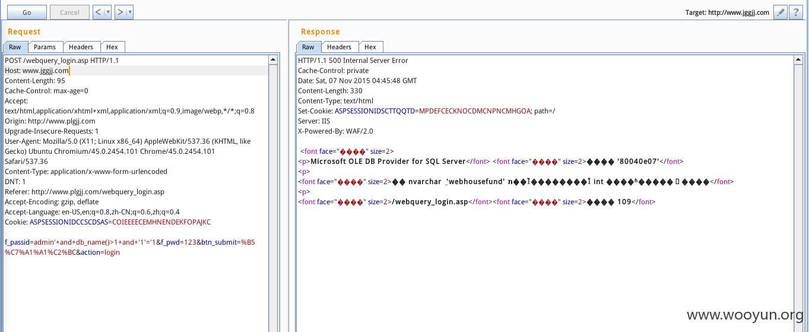Image resolution: width=809 pixels, height=332 pixels.
Task: Edit target with the pencil icon
Action: pos(781,12)
